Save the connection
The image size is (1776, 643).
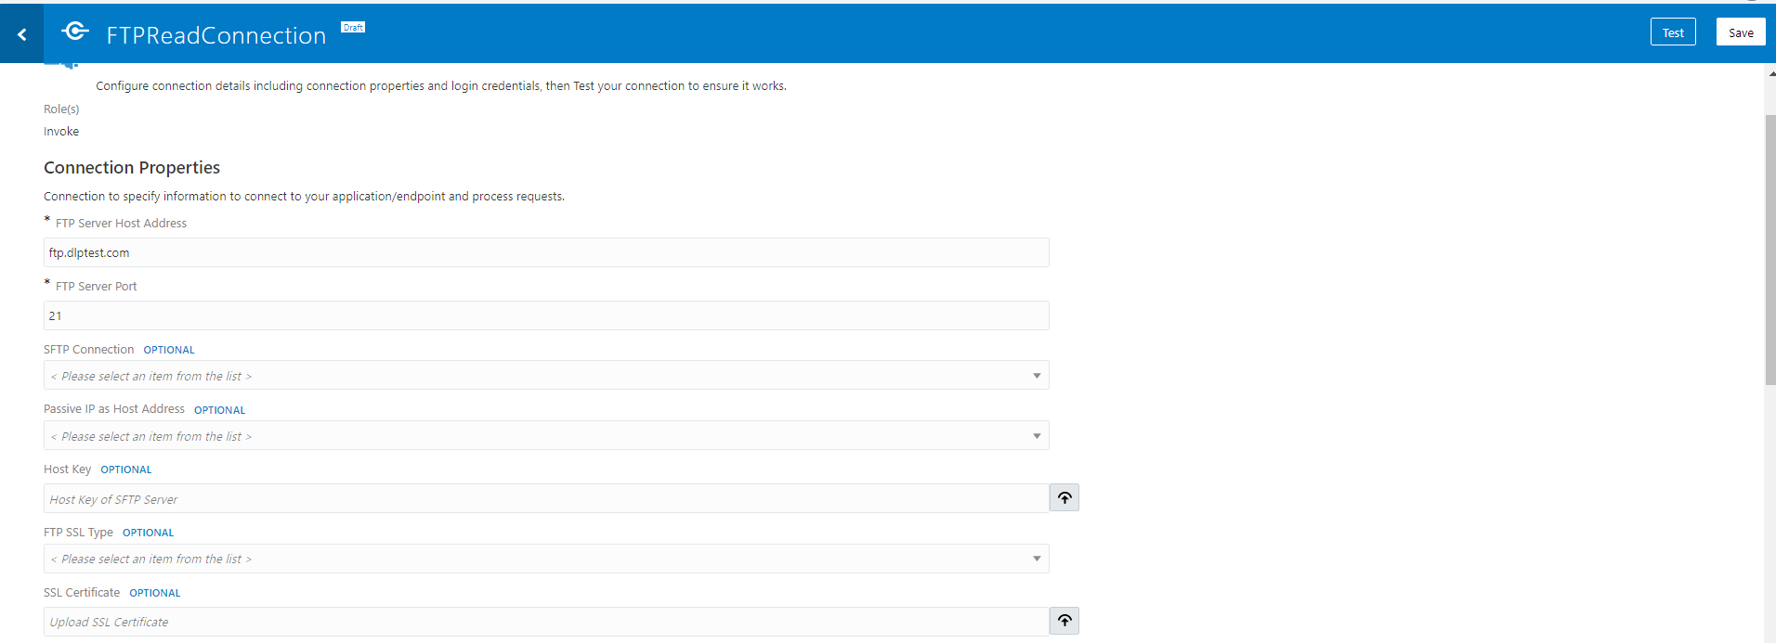click(x=1741, y=32)
